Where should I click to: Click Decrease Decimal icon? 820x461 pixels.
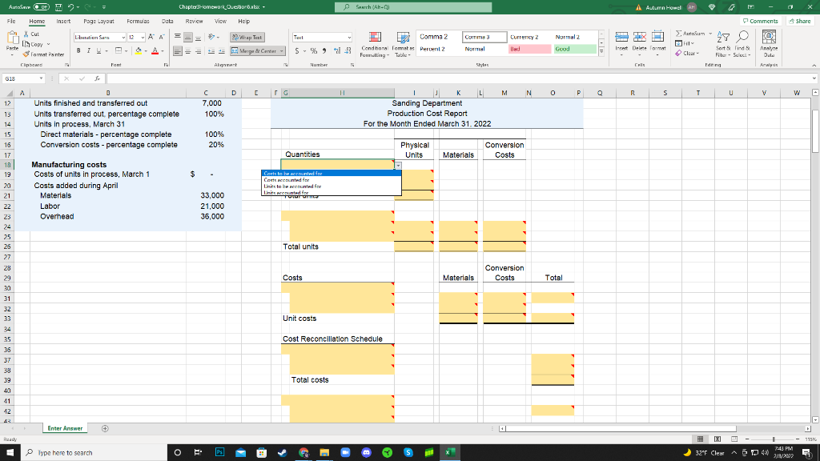click(x=348, y=50)
